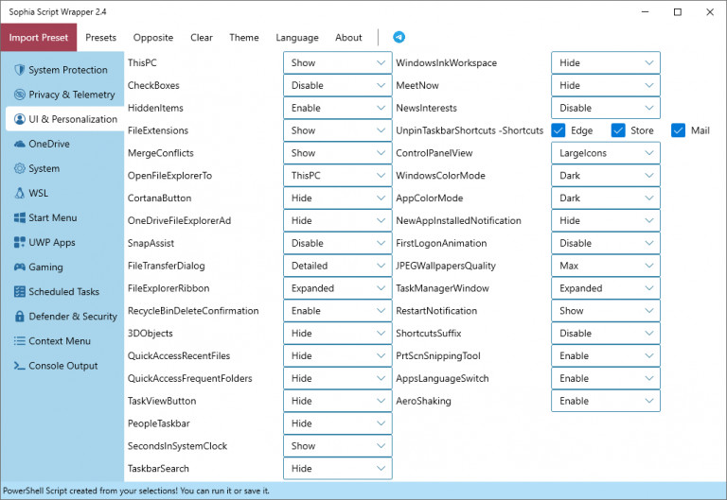Click the UWP Apps tiles icon
This screenshot has width=727, height=500.
(x=20, y=242)
